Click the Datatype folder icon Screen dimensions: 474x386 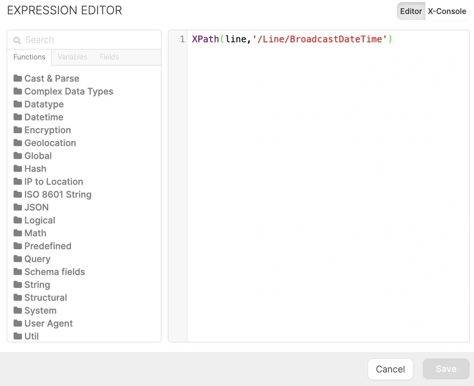coord(17,104)
